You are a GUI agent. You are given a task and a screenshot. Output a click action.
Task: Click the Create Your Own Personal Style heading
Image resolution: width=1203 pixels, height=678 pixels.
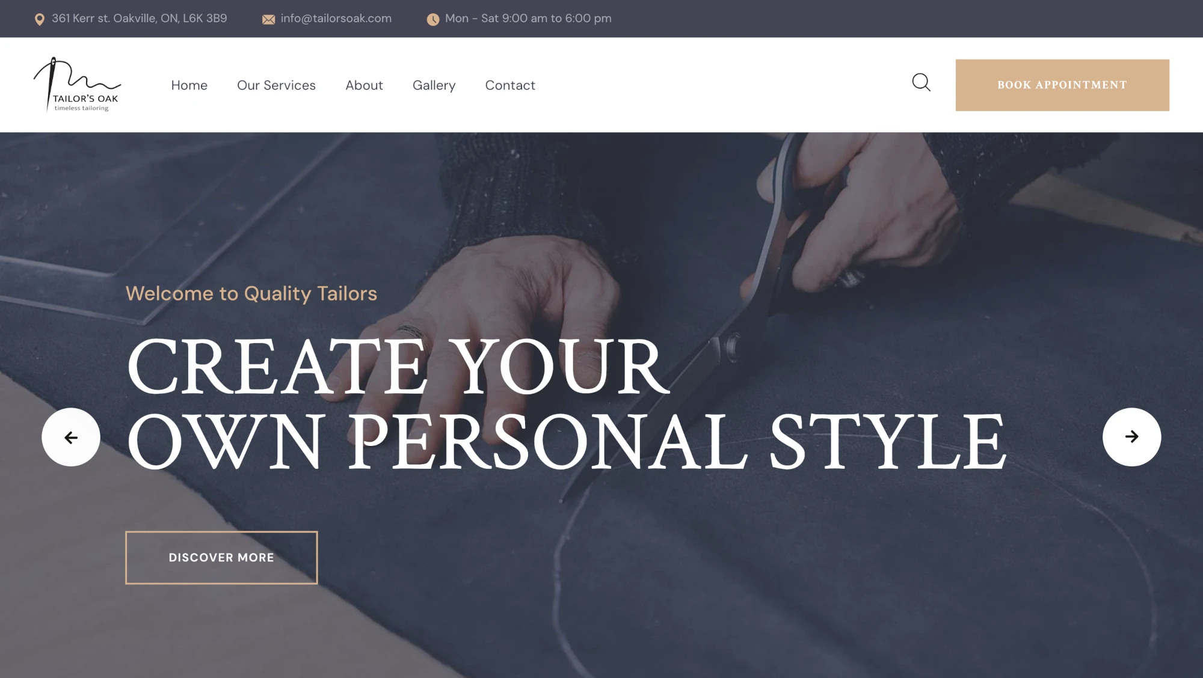coord(566,403)
